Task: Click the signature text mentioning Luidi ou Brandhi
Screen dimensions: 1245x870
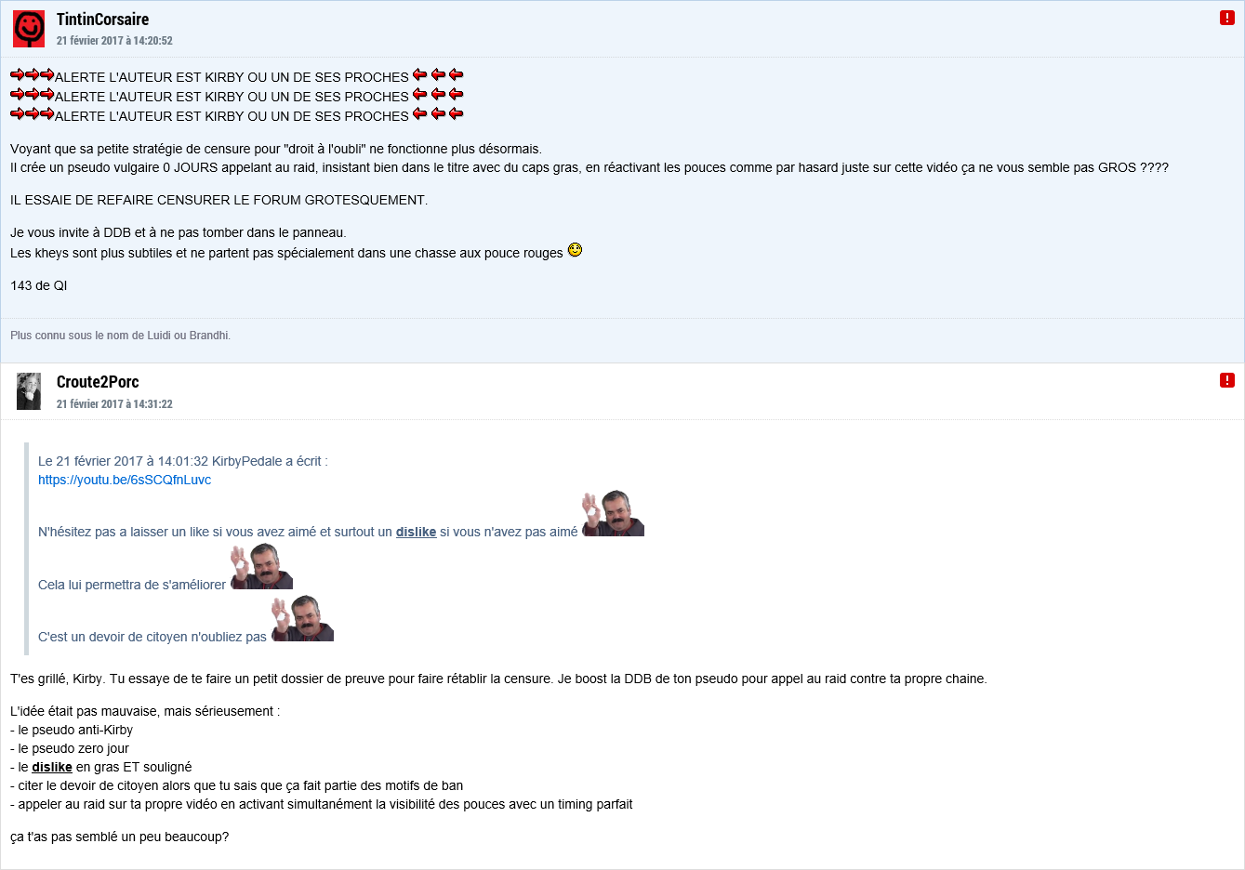Action: tap(120, 336)
